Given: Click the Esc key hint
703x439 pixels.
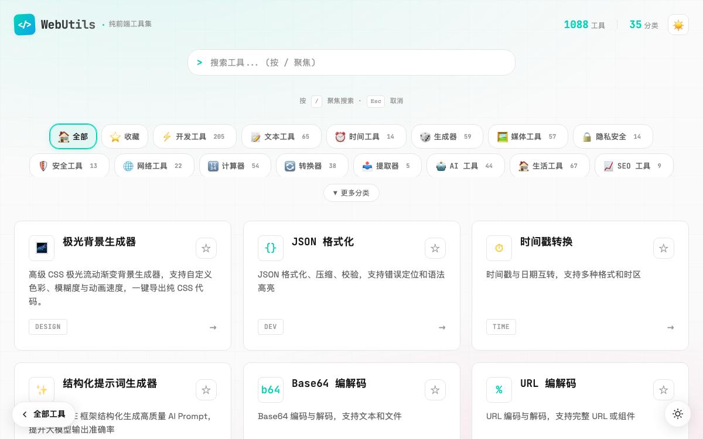Looking at the screenshot, I should 376,101.
